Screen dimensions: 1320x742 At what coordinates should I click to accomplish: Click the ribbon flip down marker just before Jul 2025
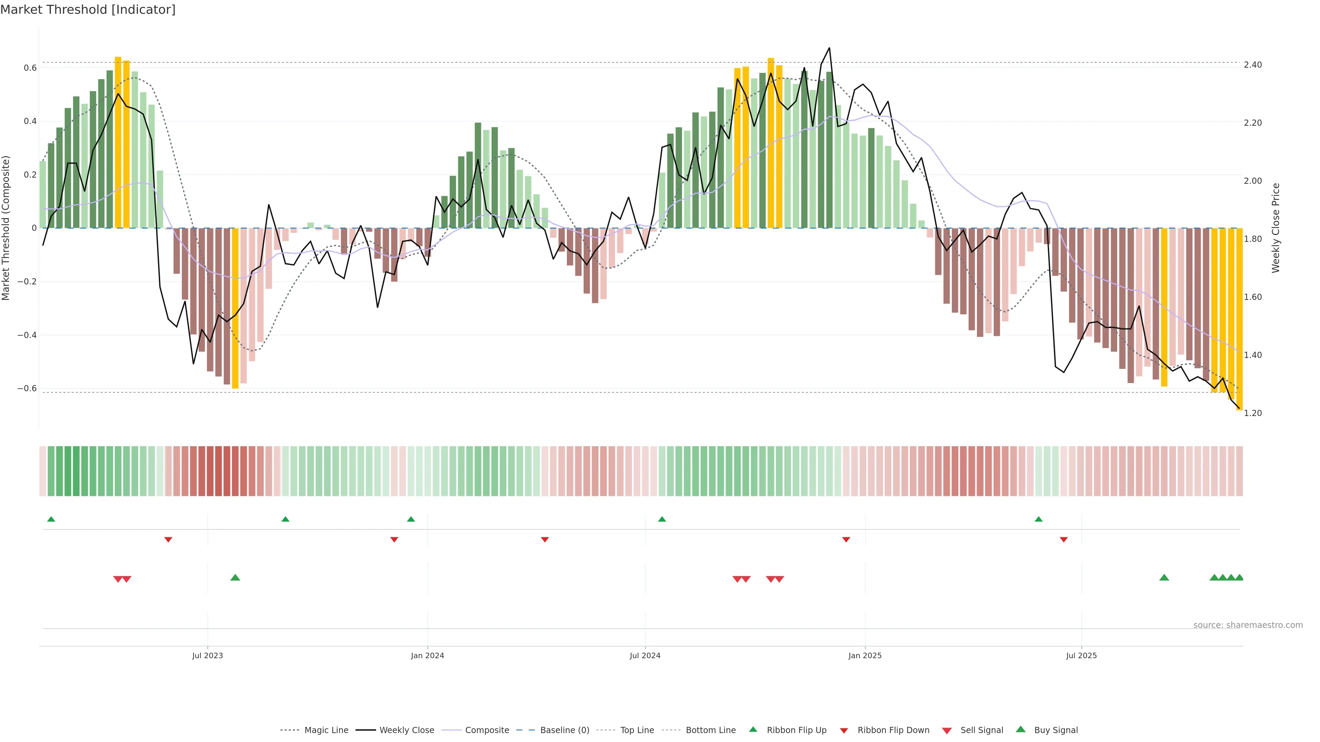click(x=1063, y=540)
